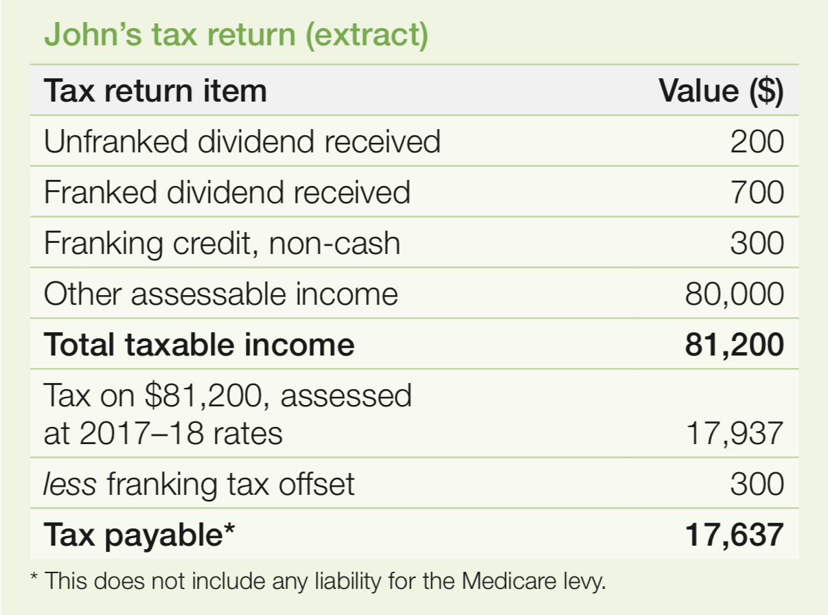The width and height of the screenshot is (828, 615).
Task: Click the "John's tax return (extract)" heading
Action: coord(236,34)
